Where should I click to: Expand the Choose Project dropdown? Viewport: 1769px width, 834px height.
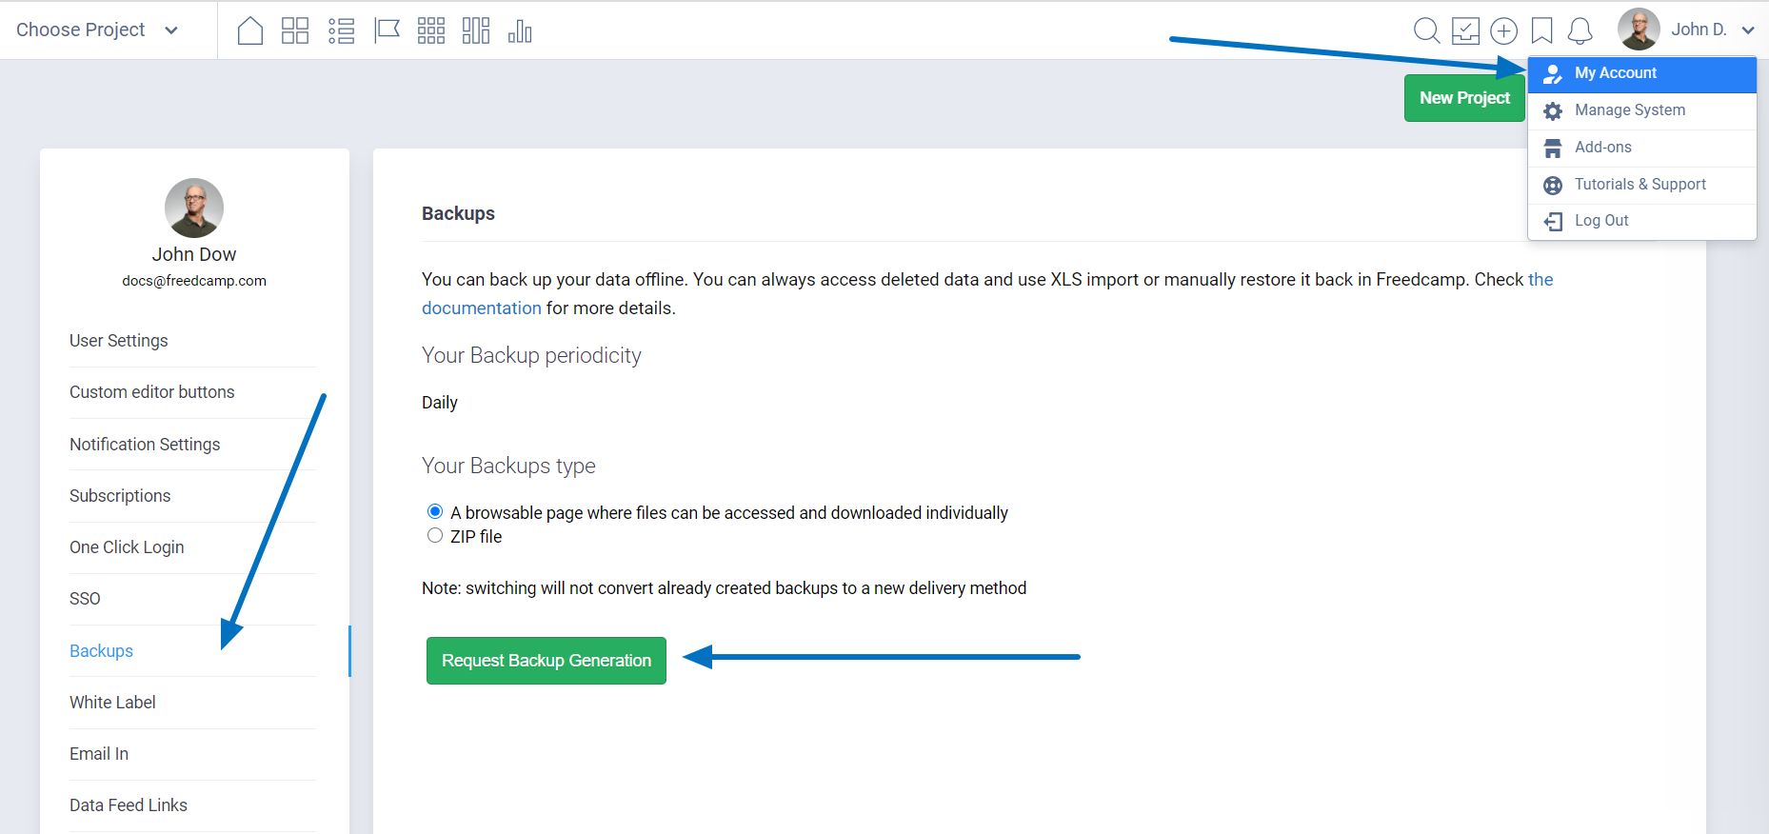(x=97, y=30)
